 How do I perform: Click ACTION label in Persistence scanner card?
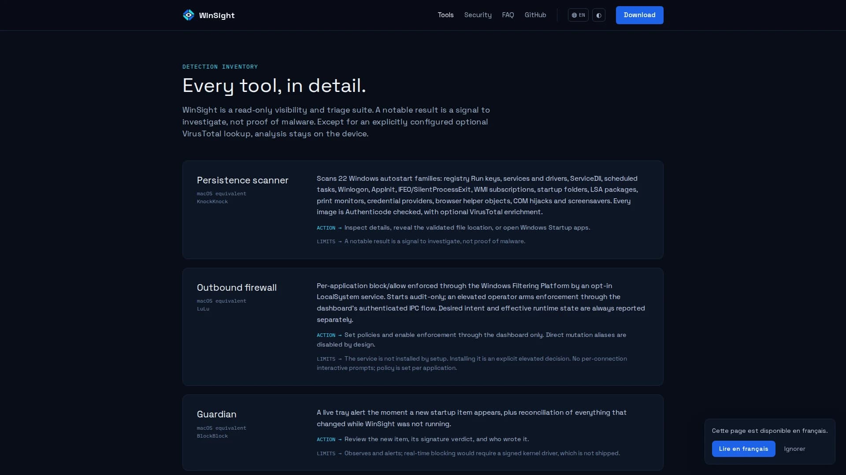pos(326,228)
